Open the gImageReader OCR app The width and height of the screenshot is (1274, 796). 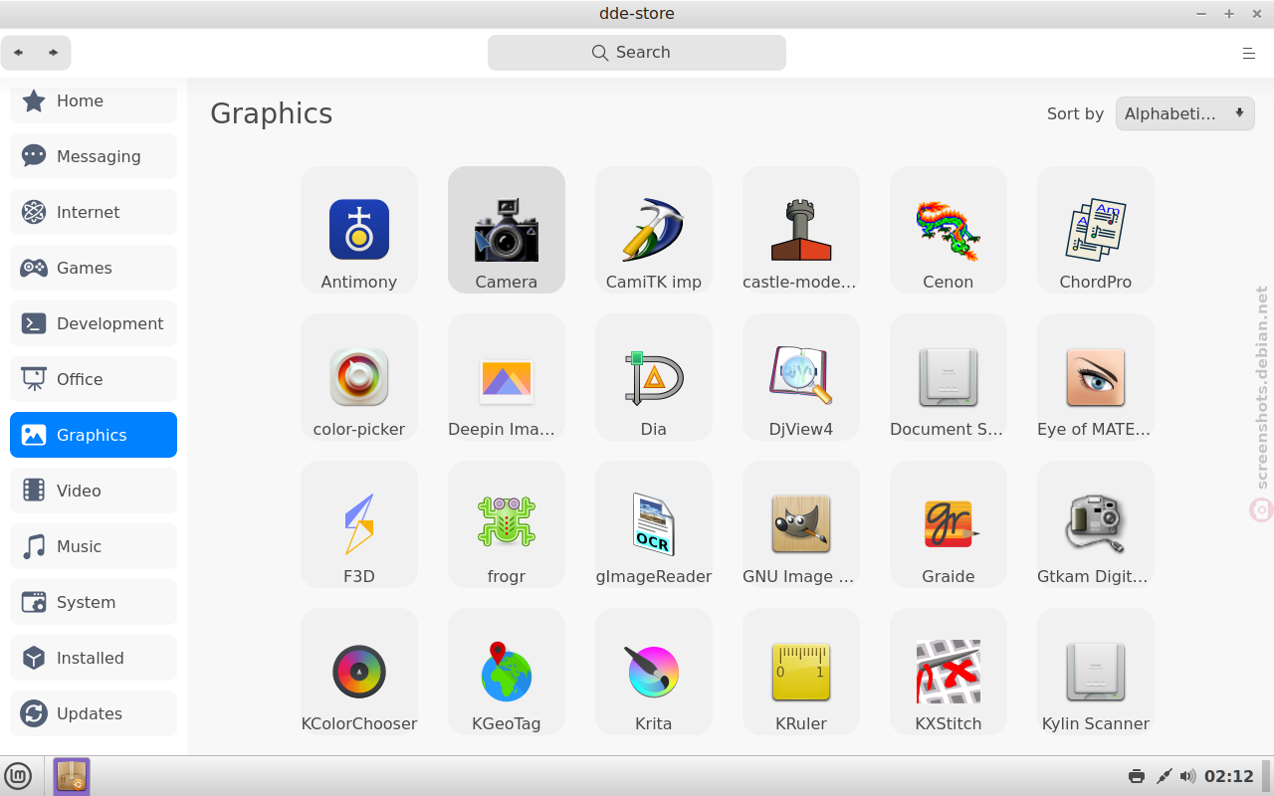654,524
